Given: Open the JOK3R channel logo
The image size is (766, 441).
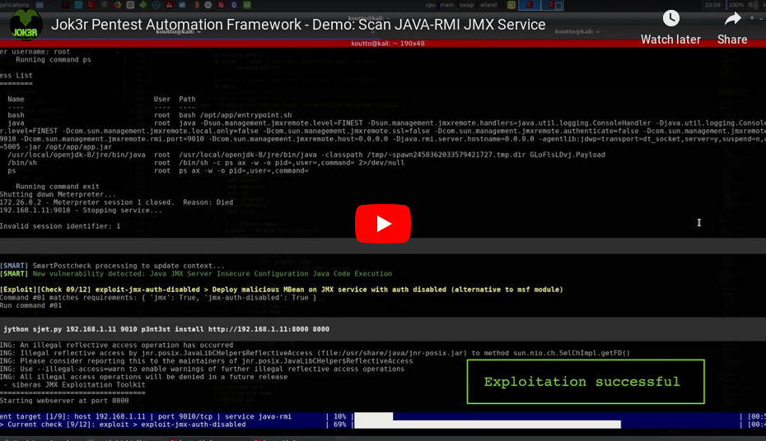Looking at the screenshot, I should [26, 25].
